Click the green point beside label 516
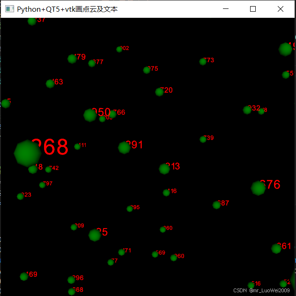The width and height of the screenshot is (296, 296). [x=251, y=285]
